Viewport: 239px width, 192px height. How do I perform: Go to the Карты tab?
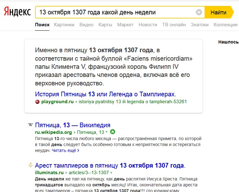[105, 25]
